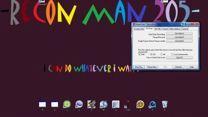
Task: Change the Start/Stop Recording hotkey Ctrl+Shift+S
Action: click(179, 34)
